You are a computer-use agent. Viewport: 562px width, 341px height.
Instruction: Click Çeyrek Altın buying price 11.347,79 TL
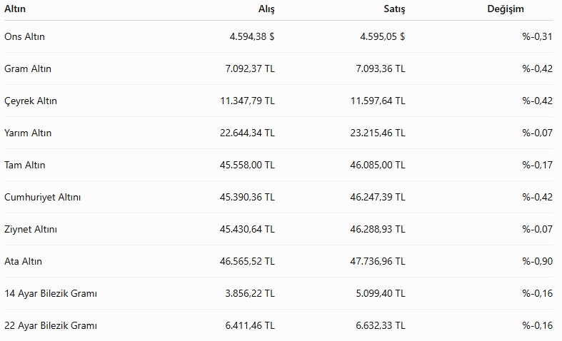pyautogui.click(x=247, y=101)
